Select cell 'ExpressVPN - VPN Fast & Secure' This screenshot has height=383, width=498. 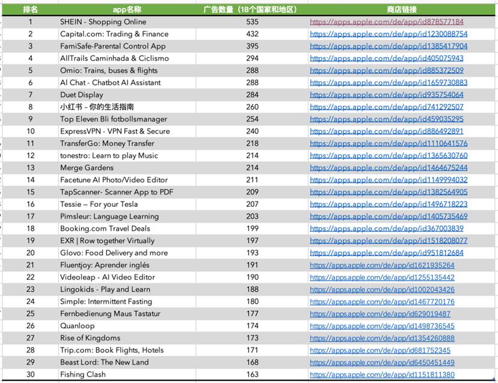tap(127, 131)
